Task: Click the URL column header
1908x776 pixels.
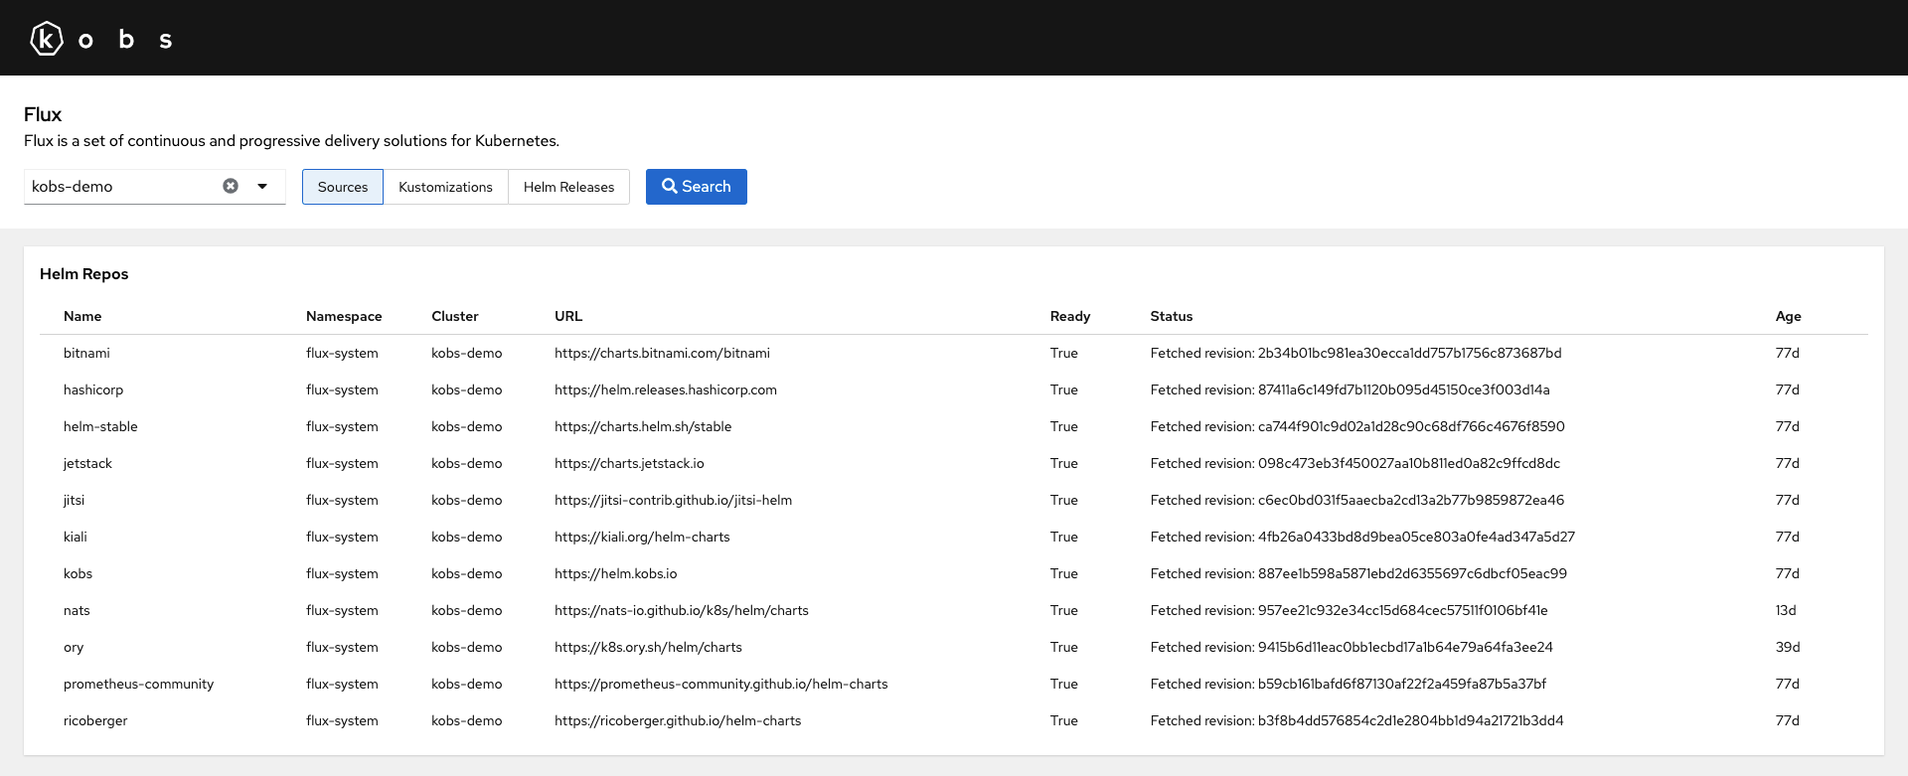Action: pos(568,316)
